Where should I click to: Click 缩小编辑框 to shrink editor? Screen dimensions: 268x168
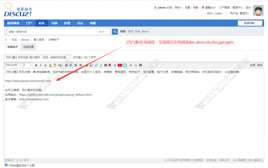point(255,160)
